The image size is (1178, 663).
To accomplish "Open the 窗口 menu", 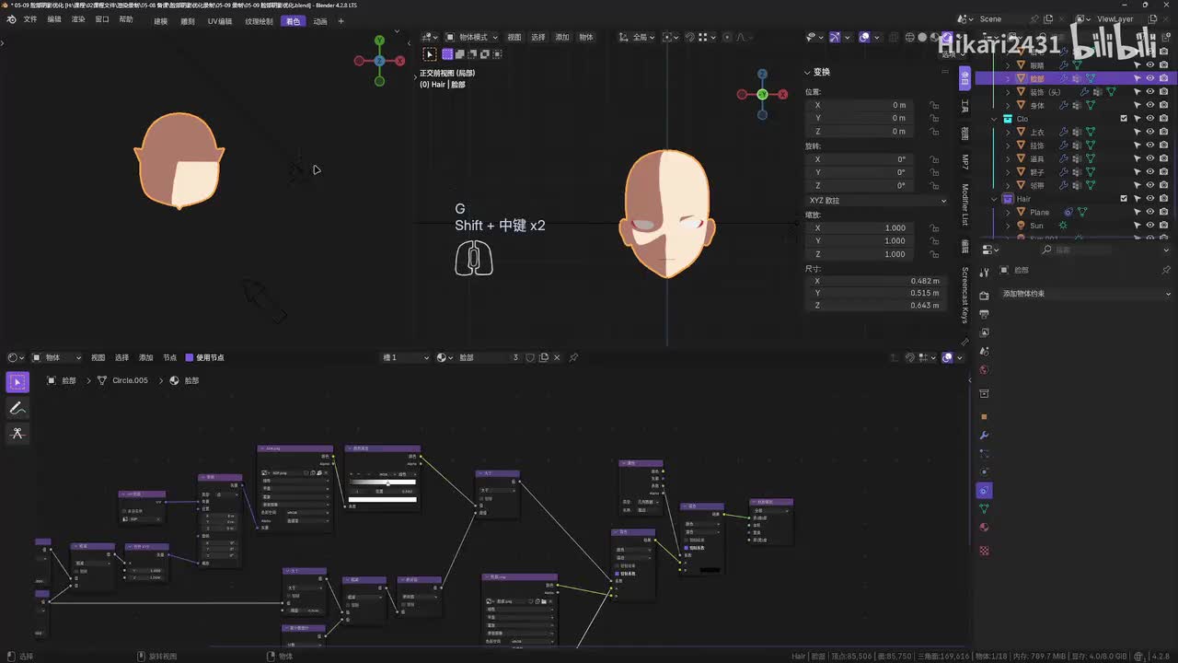I will pyautogui.click(x=102, y=19).
